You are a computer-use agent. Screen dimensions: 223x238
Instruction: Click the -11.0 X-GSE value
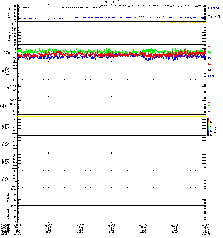coord(143,225)
